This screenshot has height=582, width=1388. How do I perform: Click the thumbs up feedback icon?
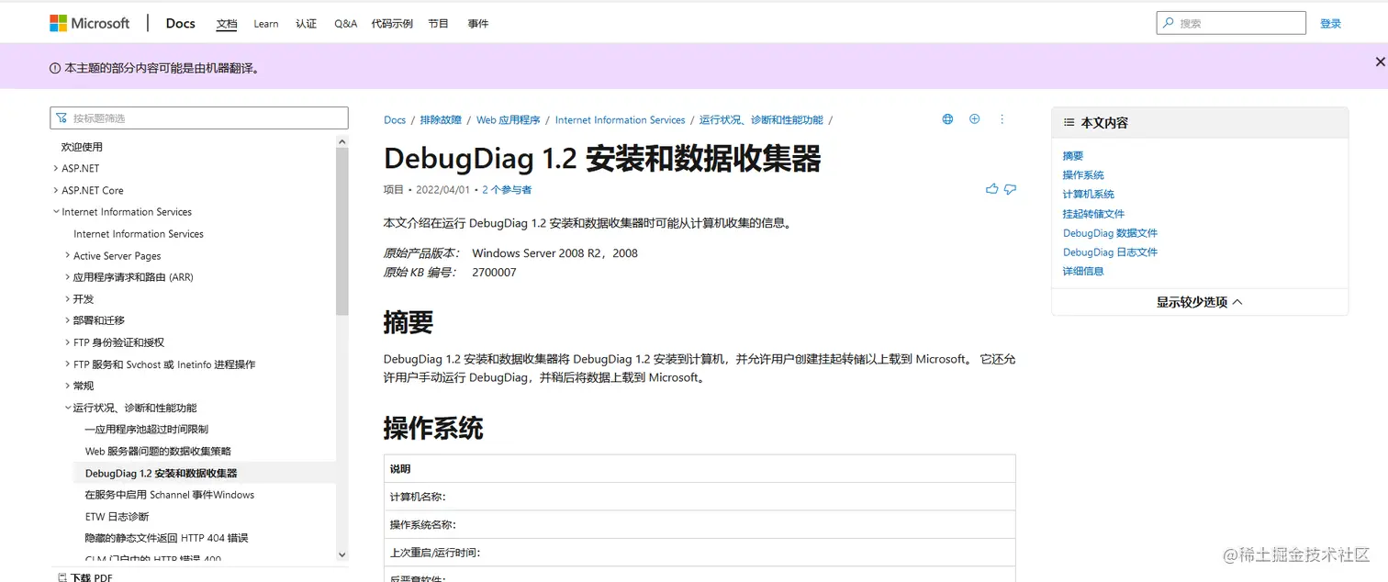pos(991,189)
